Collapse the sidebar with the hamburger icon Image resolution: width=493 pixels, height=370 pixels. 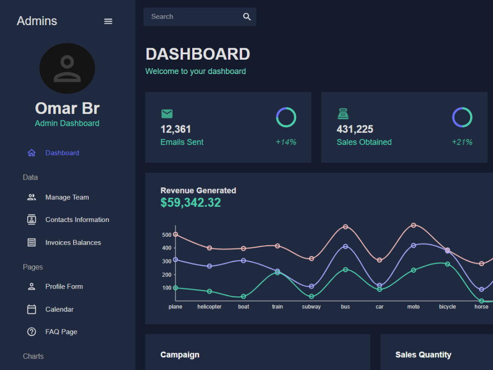point(108,21)
